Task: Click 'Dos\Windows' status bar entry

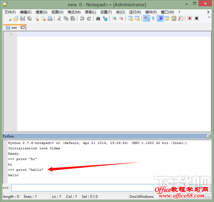Action: 141,196
